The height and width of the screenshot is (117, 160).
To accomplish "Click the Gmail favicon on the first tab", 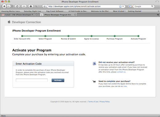I will tap(3, 15).
